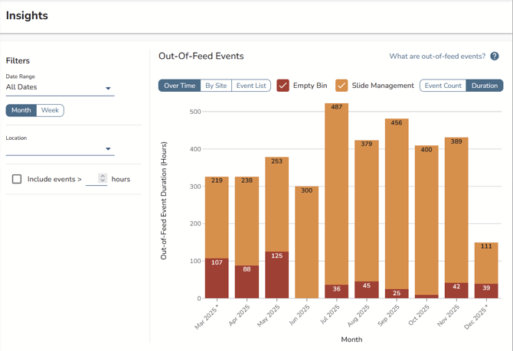This screenshot has height=351, width=513.
Task: Open 'What are out-of-feed events?' link
Action: click(x=437, y=57)
